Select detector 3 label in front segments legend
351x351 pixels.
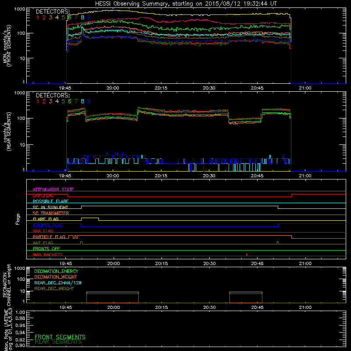[x=50, y=17]
